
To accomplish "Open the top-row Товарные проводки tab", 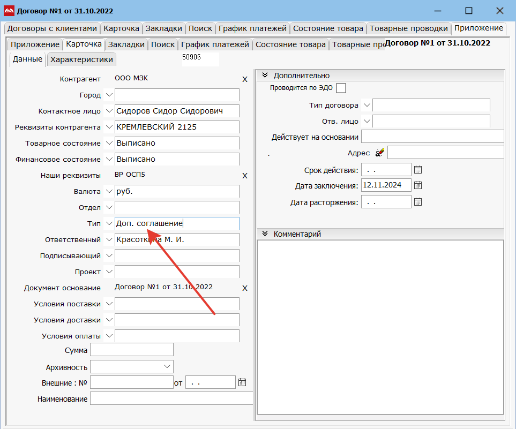I will click(x=408, y=28).
